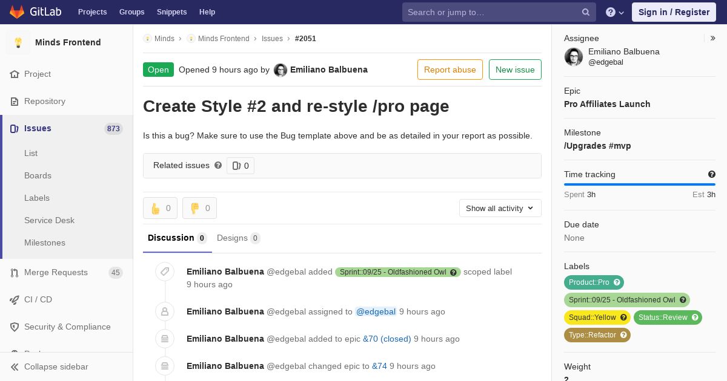Click the Issues sidebar icon
727x381 pixels.
pyautogui.click(x=15, y=128)
